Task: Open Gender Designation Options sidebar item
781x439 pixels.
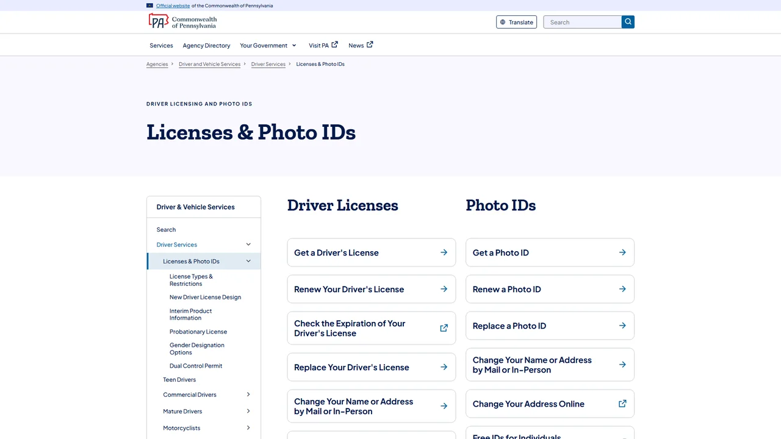Action: click(x=197, y=349)
